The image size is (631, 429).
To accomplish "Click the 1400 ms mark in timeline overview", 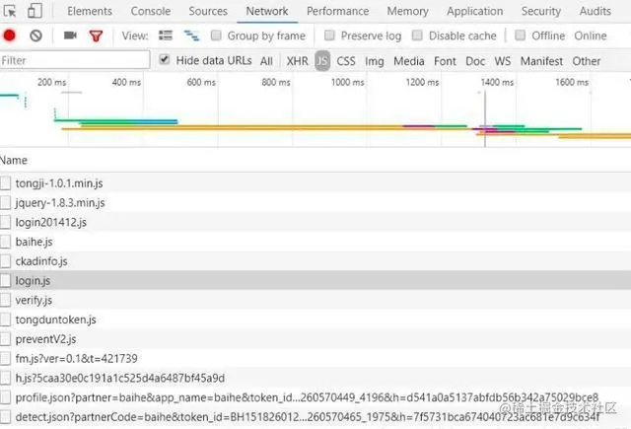I will pos(497,82).
